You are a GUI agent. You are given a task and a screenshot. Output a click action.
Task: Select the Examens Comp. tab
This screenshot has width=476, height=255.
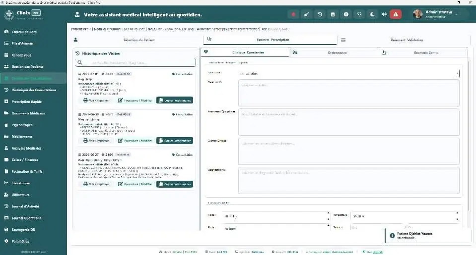(x=423, y=52)
